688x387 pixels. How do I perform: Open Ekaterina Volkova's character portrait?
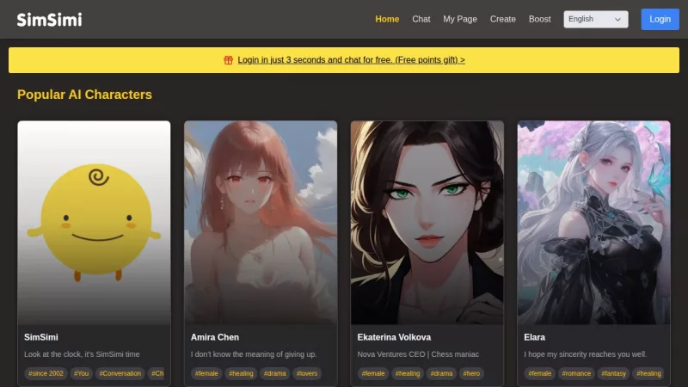pos(427,222)
